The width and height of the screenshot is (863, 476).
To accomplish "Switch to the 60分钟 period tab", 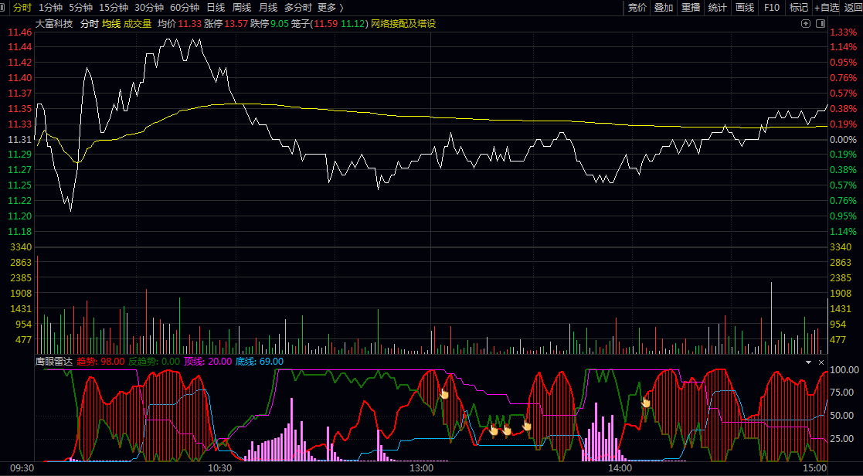I will coord(185,8).
